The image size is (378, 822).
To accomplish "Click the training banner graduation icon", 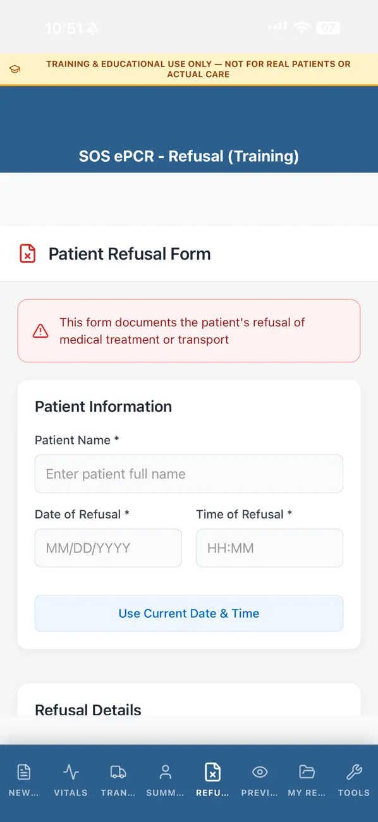I will click(15, 70).
